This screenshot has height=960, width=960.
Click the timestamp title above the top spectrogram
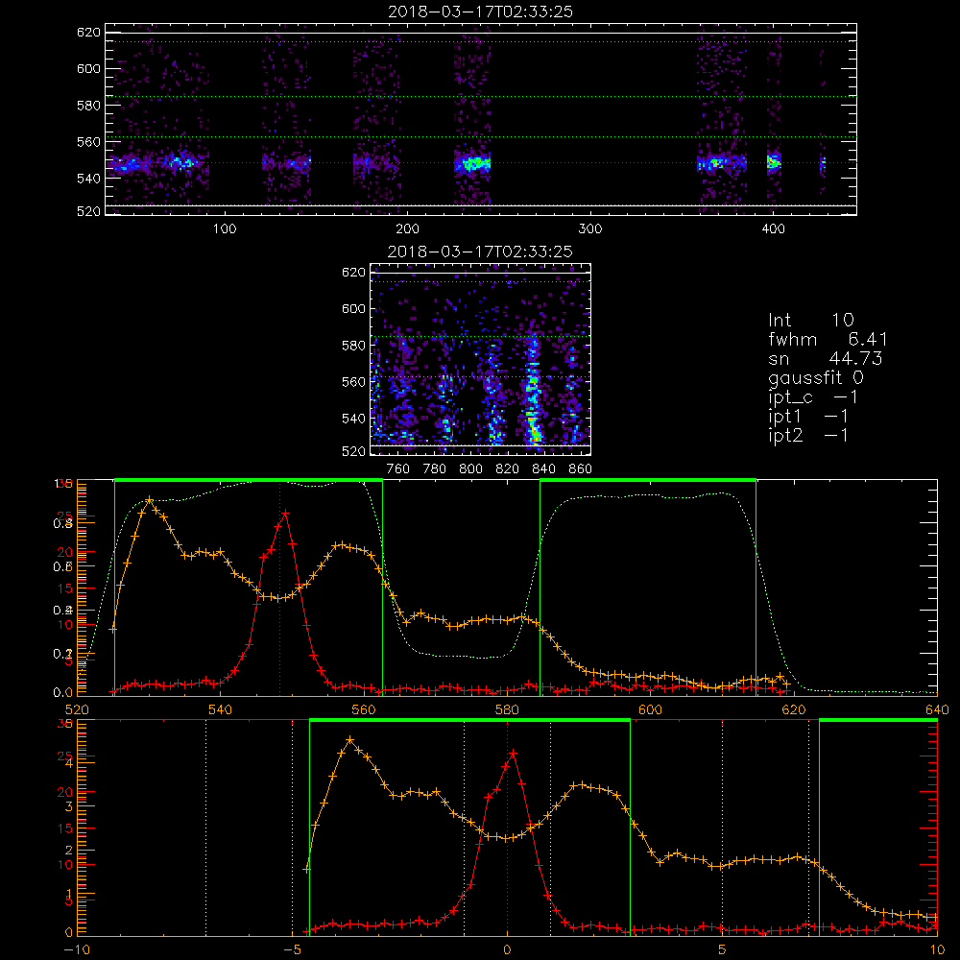(480, 12)
